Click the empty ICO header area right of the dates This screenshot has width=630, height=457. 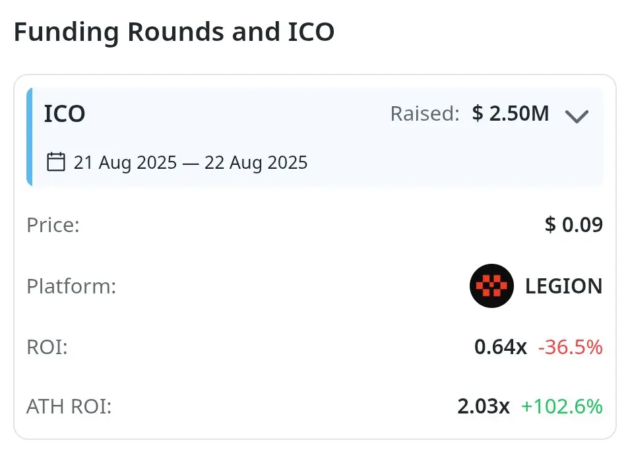[455, 162]
